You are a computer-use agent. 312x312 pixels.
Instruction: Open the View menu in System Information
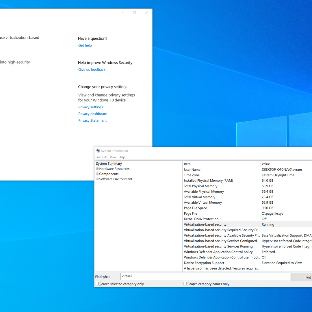[x=113, y=157]
